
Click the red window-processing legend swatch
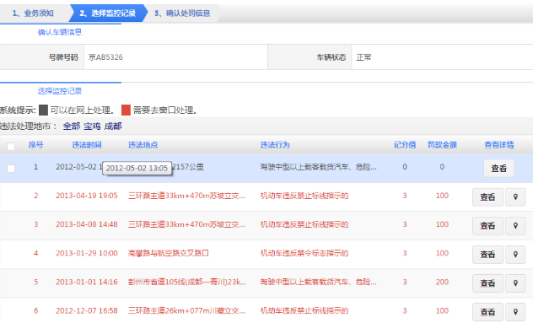point(126,110)
